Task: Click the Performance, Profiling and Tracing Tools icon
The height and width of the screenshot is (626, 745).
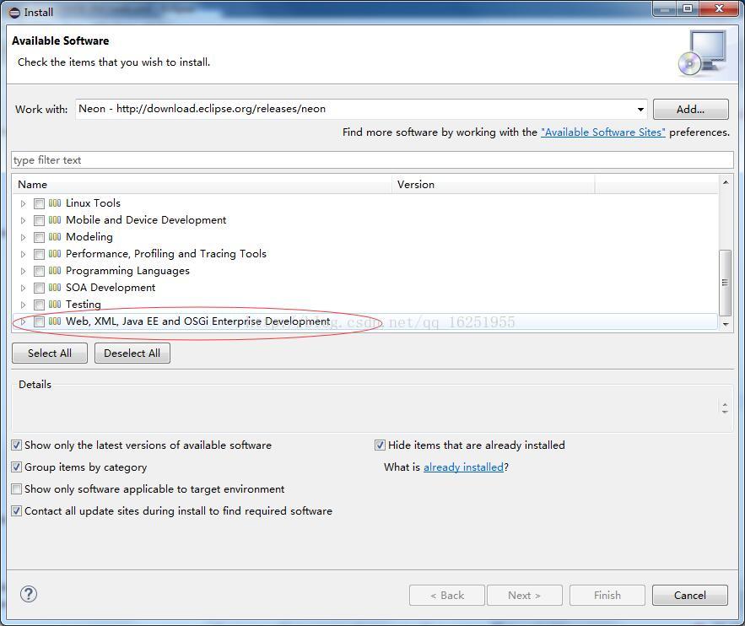Action: tap(55, 254)
